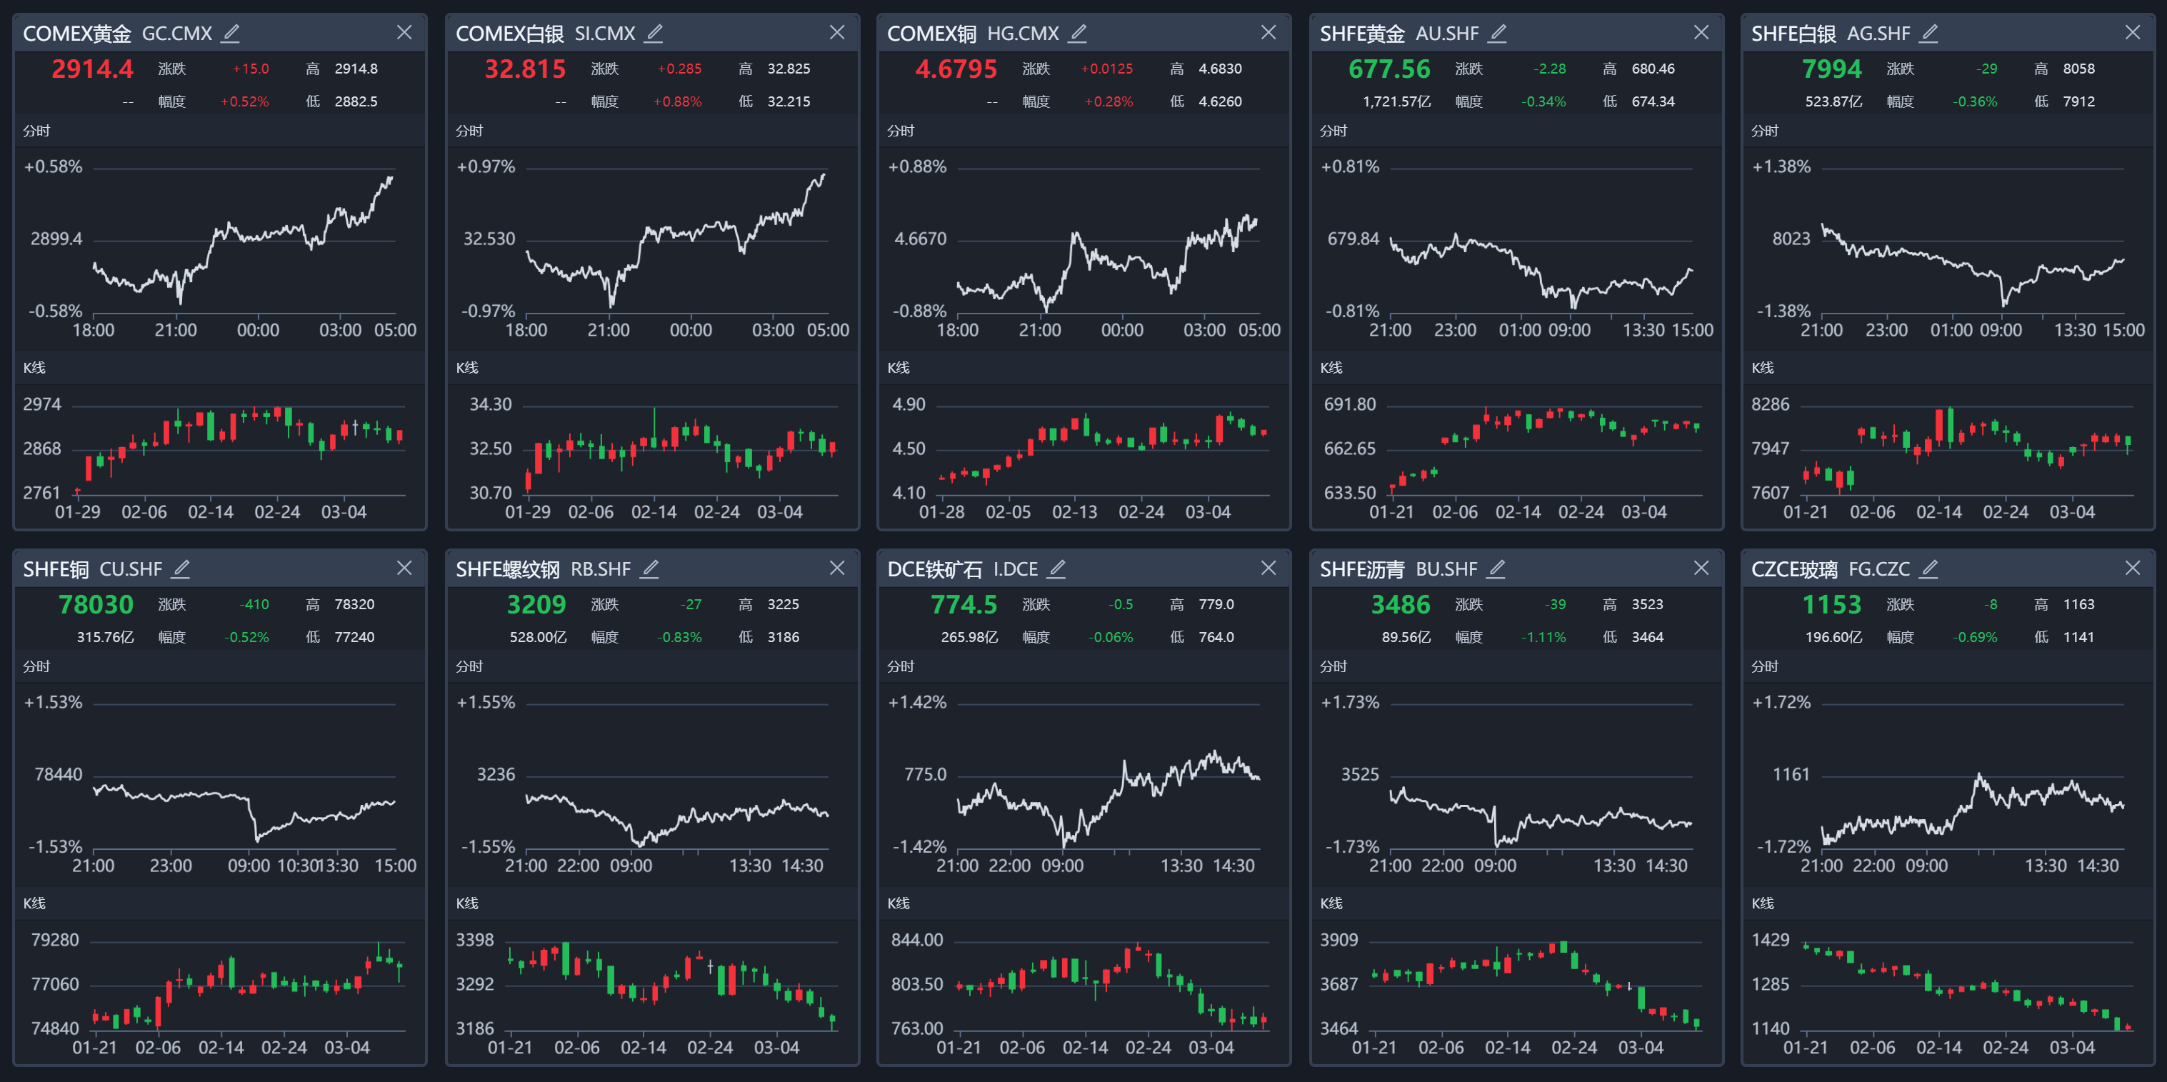Edit the SHFE铜 CU.SHF panel title
Image resolution: width=2167 pixels, height=1082 pixels.
(181, 568)
